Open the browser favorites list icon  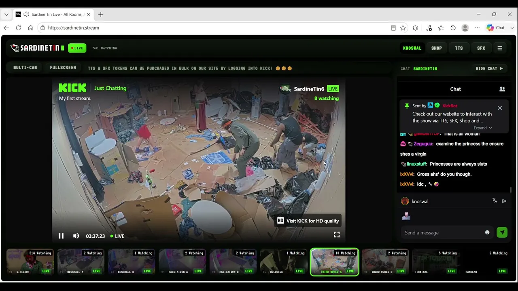(x=441, y=28)
